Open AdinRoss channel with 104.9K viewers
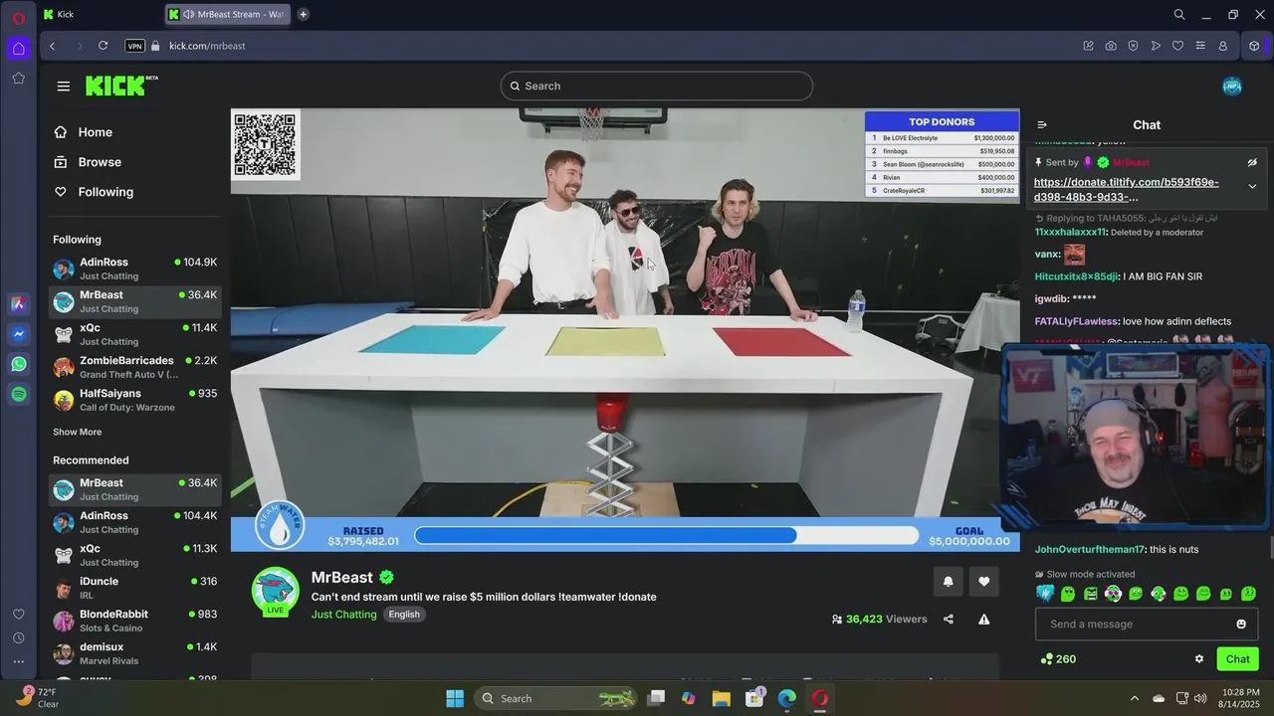Image resolution: width=1274 pixels, height=716 pixels. click(134, 268)
